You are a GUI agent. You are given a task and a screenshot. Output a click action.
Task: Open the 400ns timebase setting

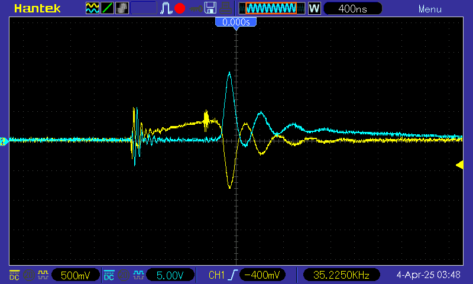352,8
